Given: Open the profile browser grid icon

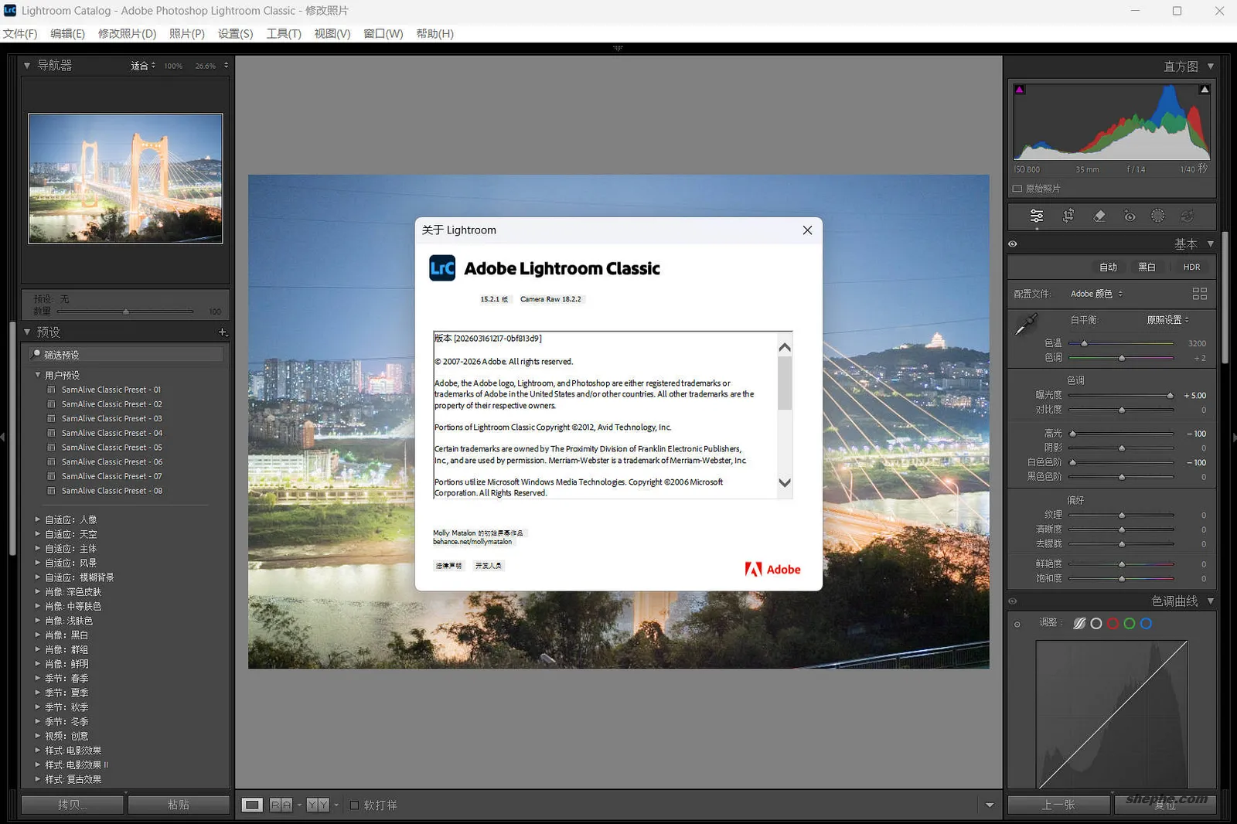Looking at the screenshot, I should (x=1200, y=294).
